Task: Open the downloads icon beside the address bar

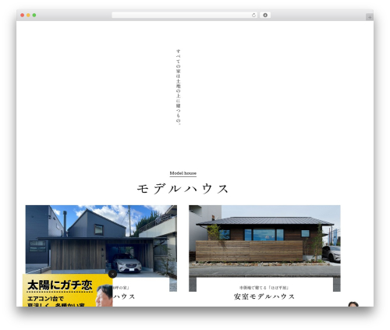Action: coord(265,15)
